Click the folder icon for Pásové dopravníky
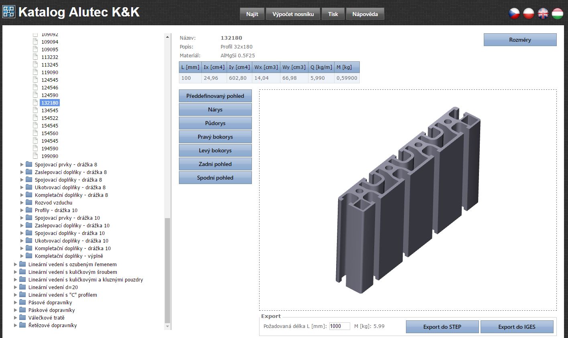The height and width of the screenshot is (338, 568). pyautogui.click(x=22, y=302)
